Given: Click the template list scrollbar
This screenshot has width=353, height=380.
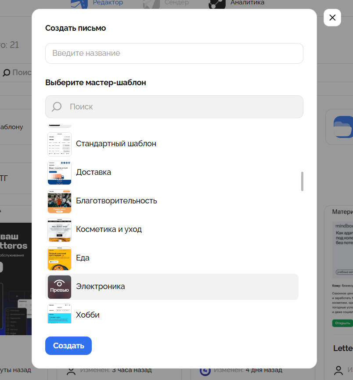Looking at the screenshot, I should click(x=302, y=181).
